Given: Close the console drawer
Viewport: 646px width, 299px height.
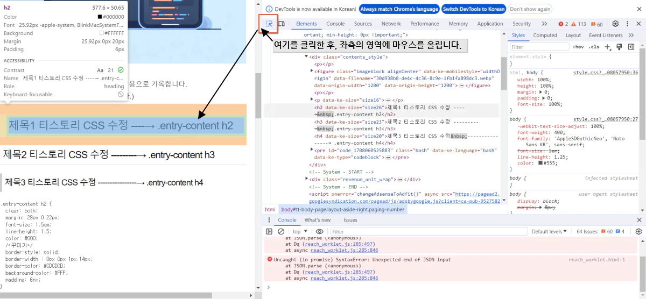Looking at the screenshot, I should point(638,220).
